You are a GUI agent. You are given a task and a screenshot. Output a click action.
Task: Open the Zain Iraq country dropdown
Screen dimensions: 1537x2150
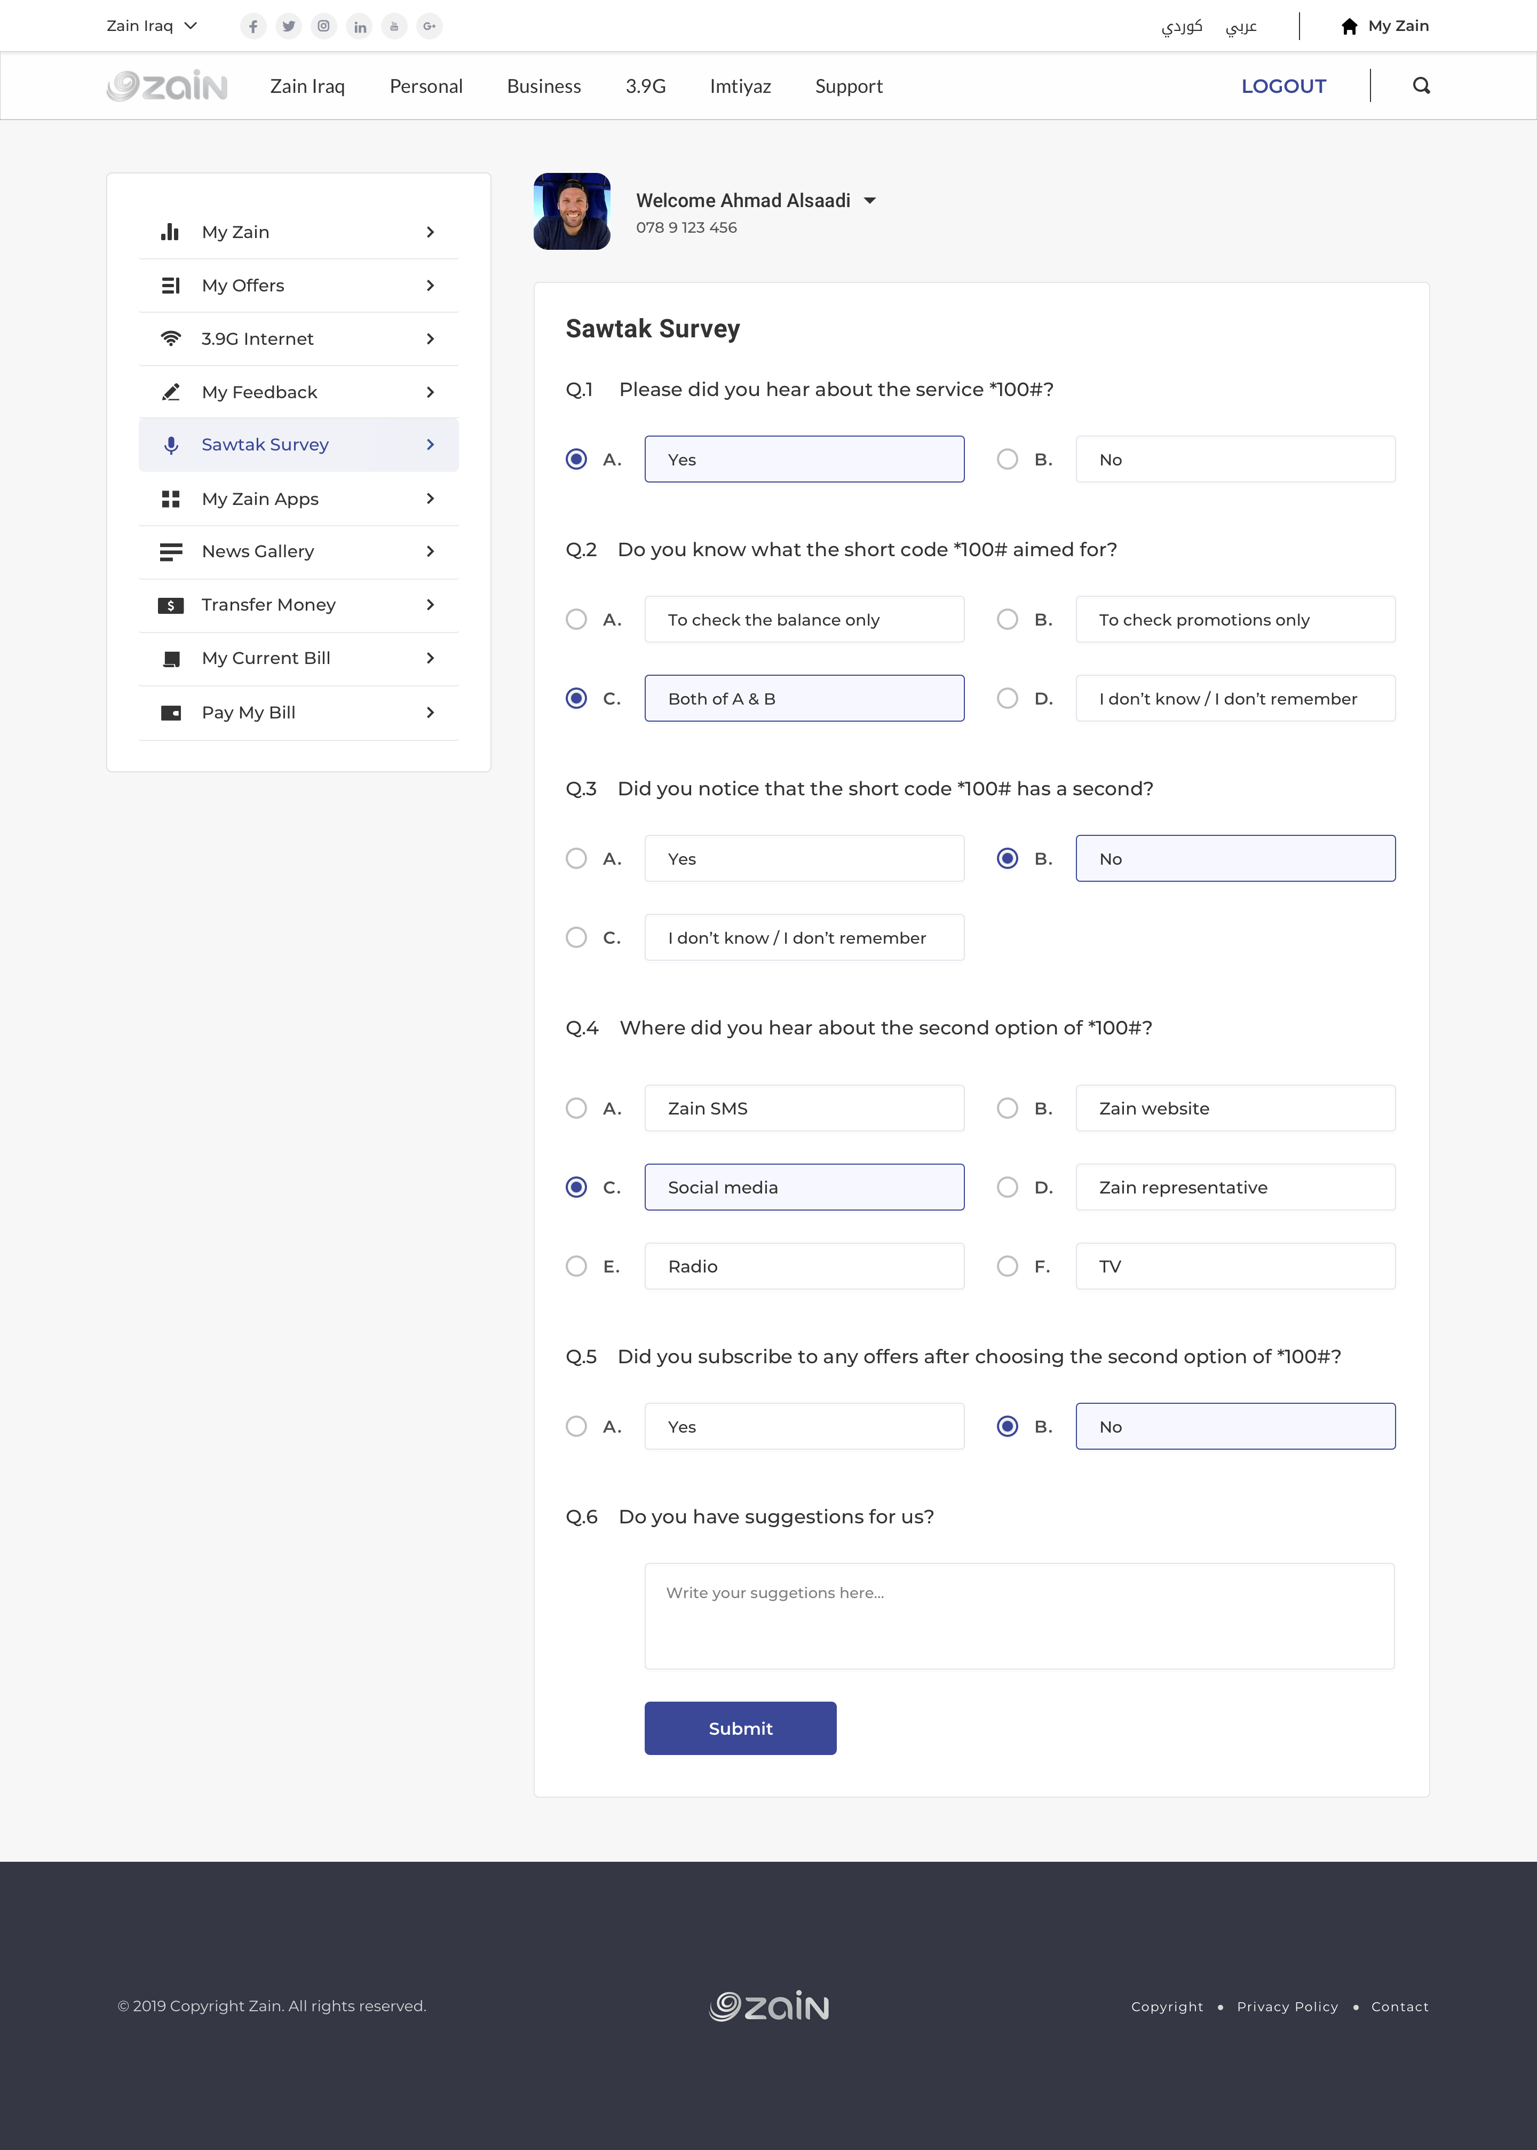152,27
